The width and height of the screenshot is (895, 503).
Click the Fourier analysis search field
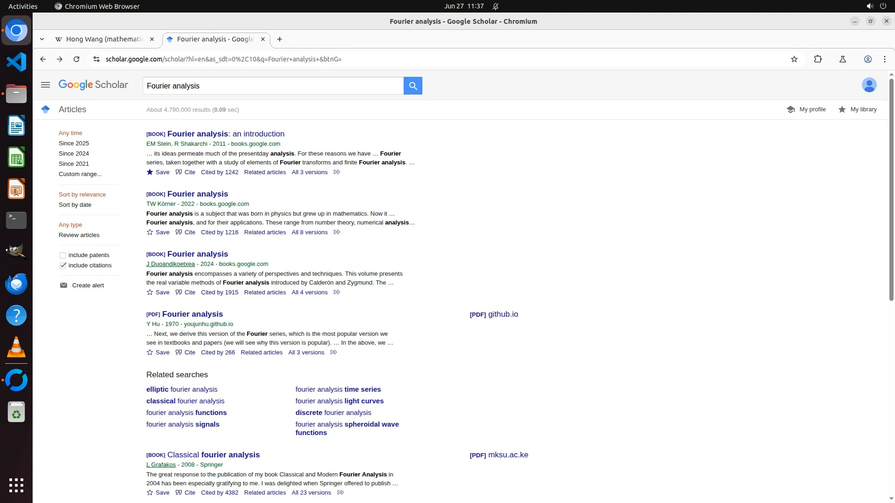tap(273, 86)
